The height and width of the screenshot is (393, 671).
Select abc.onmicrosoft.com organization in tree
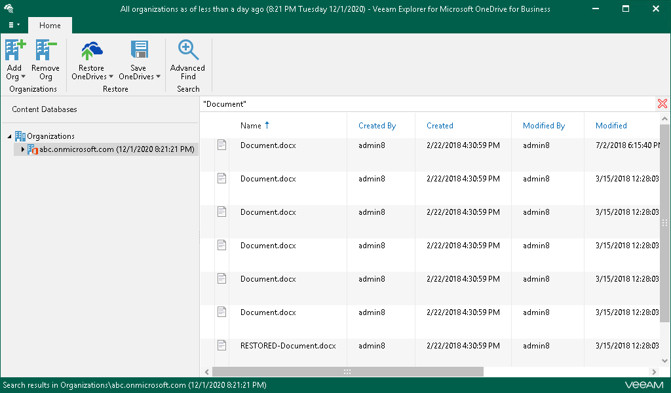tap(117, 149)
